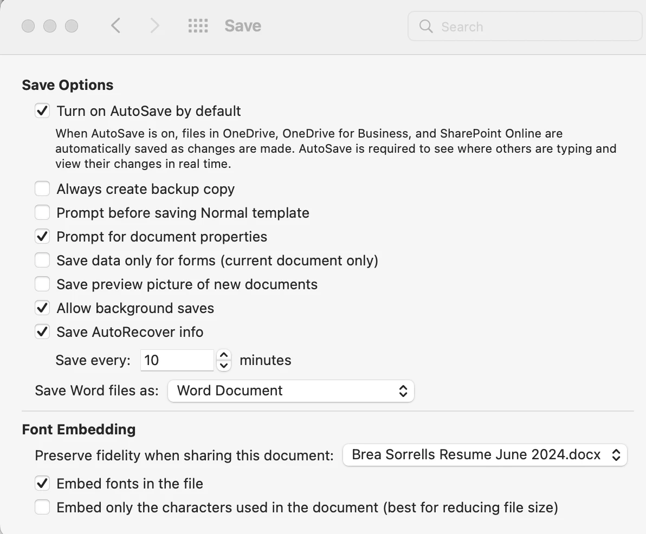Check Prompt before saving Normal template

pyautogui.click(x=42, y=212)
